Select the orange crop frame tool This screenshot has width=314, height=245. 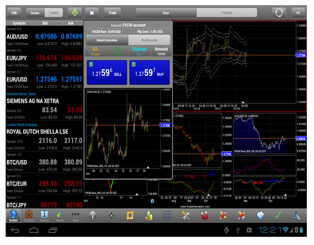pos(130,216)
